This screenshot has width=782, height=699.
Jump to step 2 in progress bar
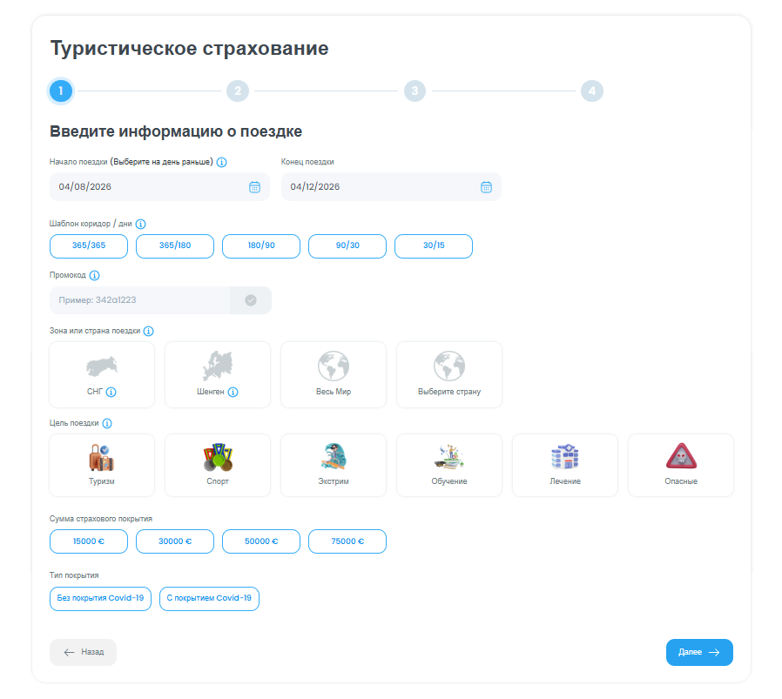pos(237,91)
